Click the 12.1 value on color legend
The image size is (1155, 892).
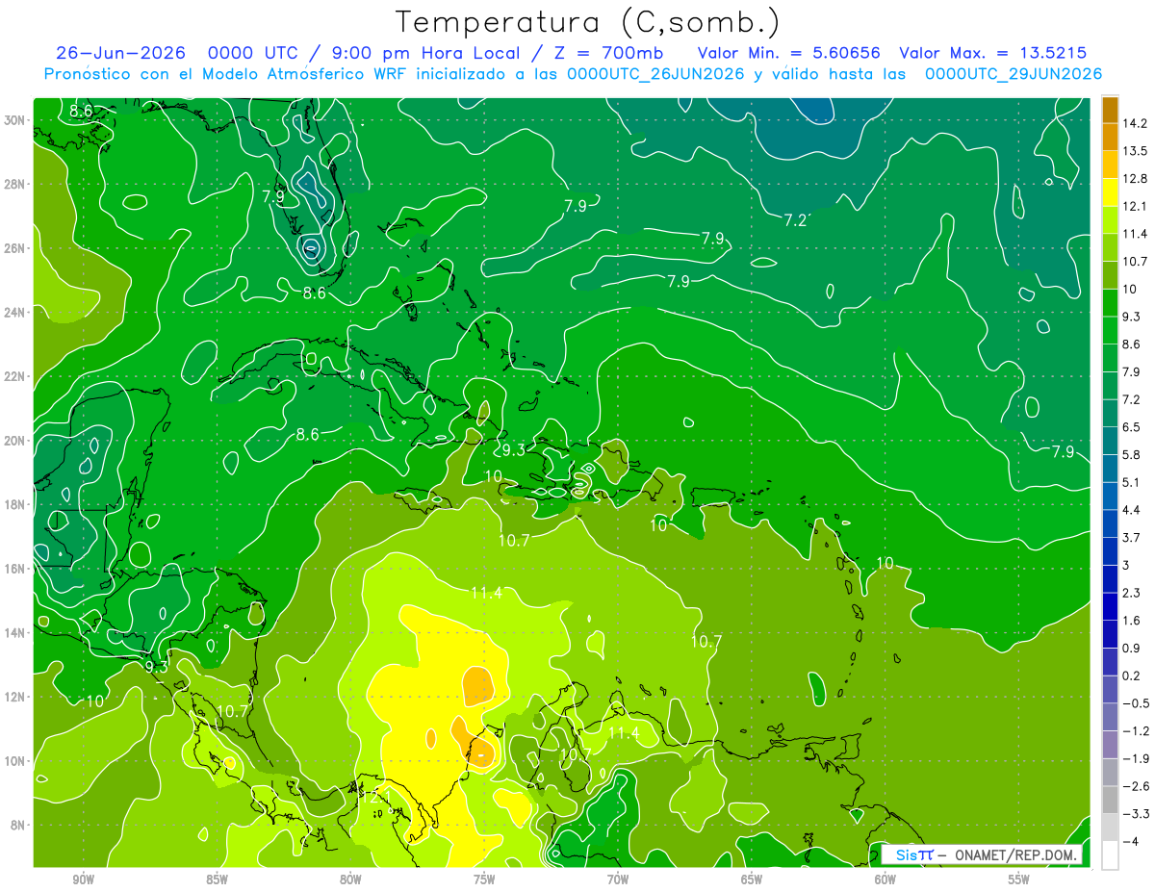tap(1135, 206)
